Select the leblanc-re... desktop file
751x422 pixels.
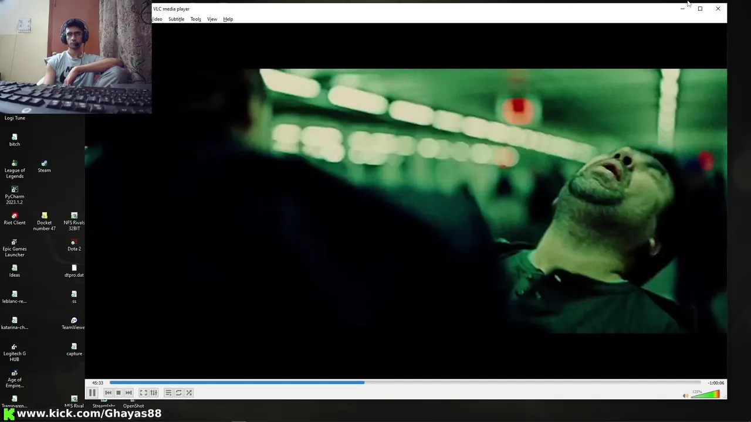click(x=15, y=297)
